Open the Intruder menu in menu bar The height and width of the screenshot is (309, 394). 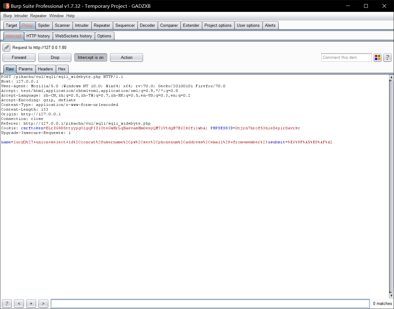21,16
